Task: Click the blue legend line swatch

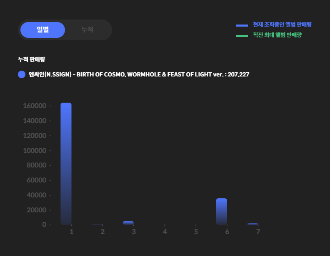Action: tap(242, 25)
